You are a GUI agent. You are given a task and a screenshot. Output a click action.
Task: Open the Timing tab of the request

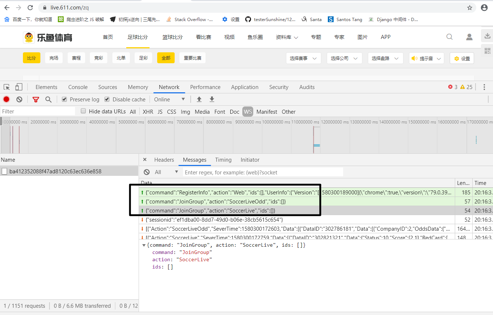tap(223, 160)
